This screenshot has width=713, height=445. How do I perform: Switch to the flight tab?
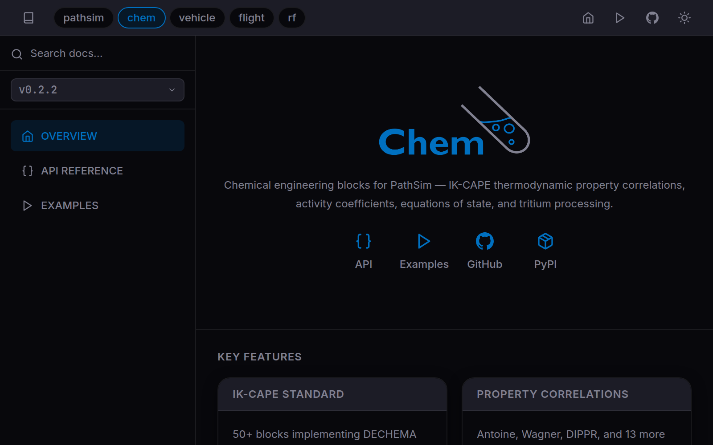tap(251, 18)
